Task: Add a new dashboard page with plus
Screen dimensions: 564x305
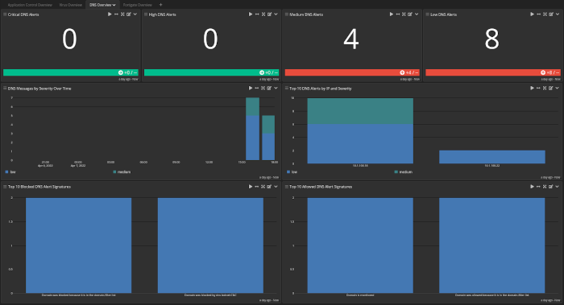Action: [x=161, y=5]
